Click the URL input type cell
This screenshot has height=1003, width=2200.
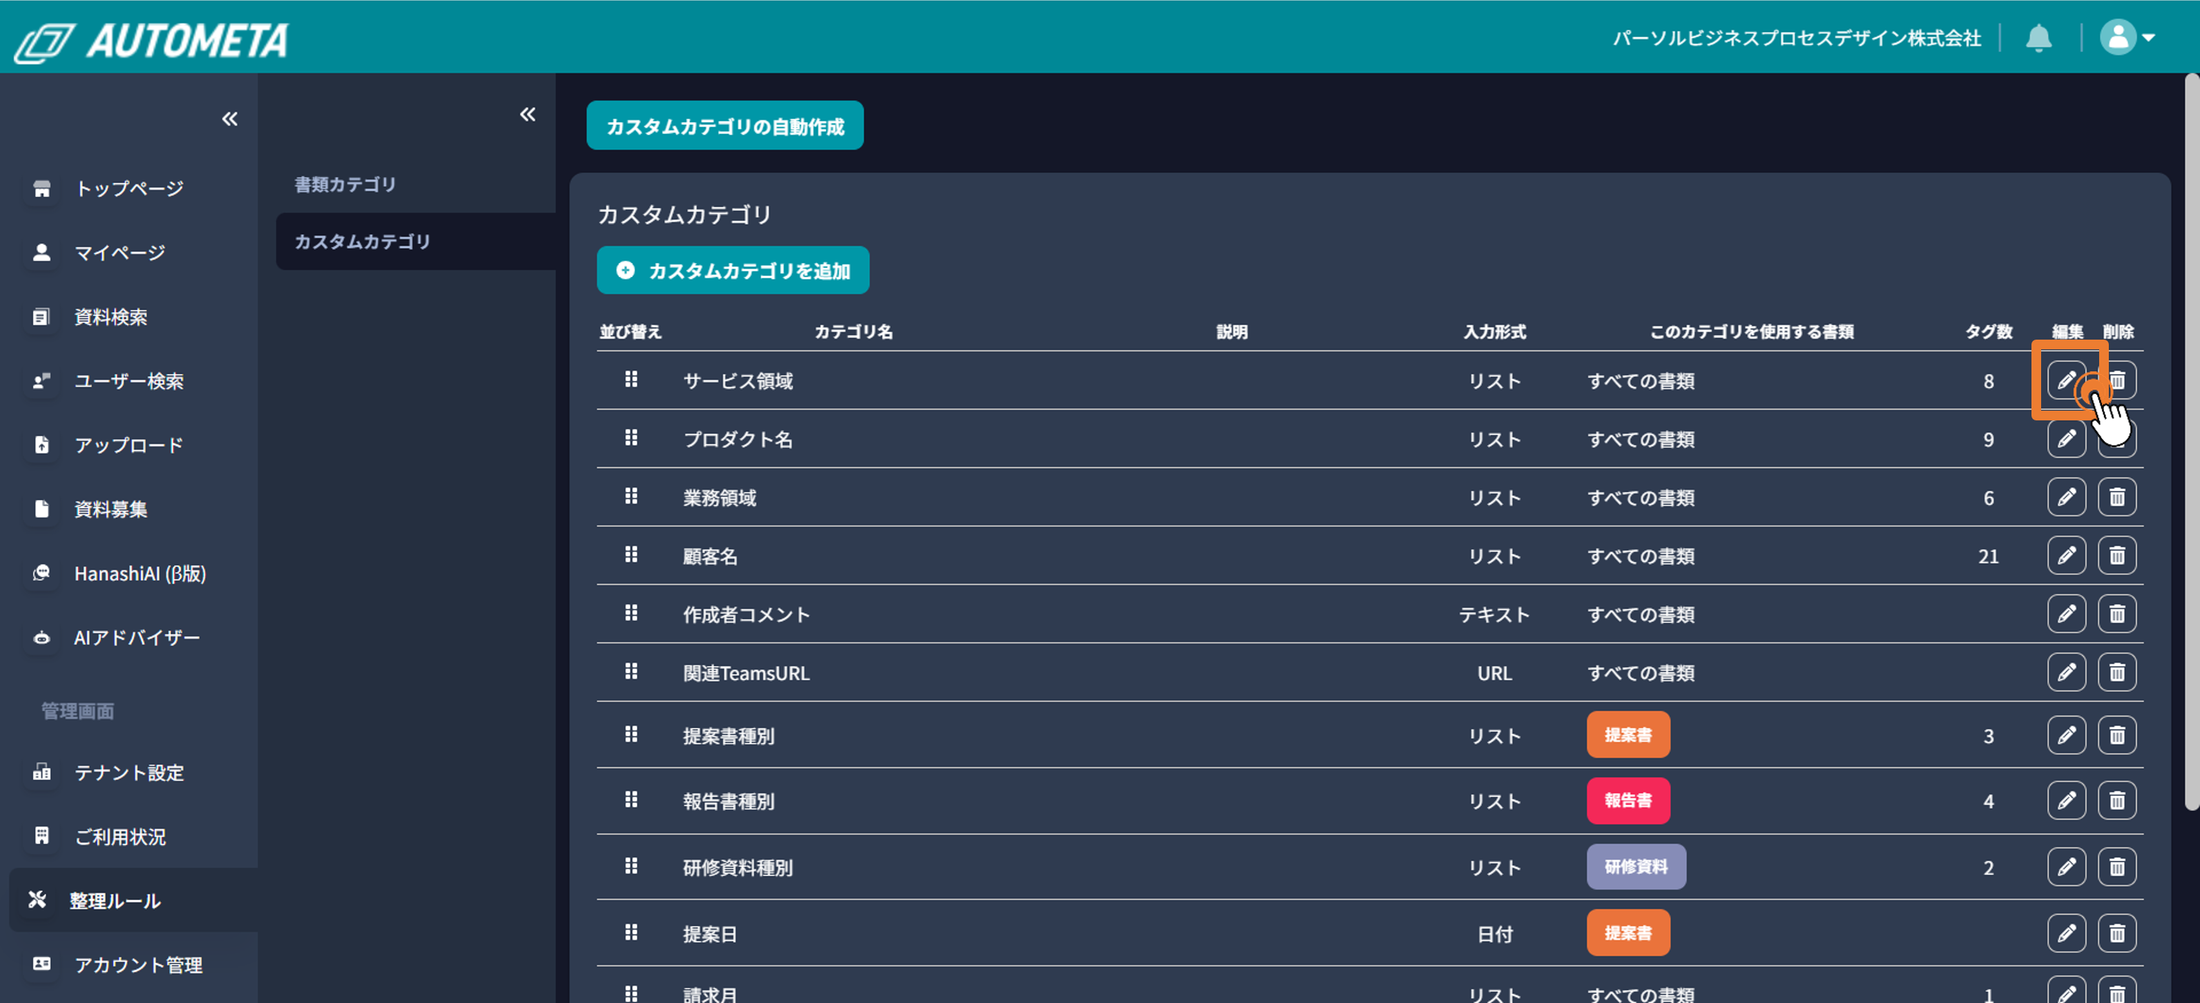coord(1493,674)
